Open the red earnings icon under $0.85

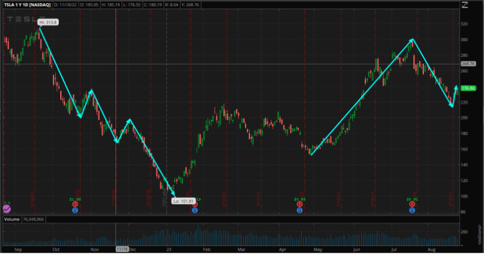point(300,204)
